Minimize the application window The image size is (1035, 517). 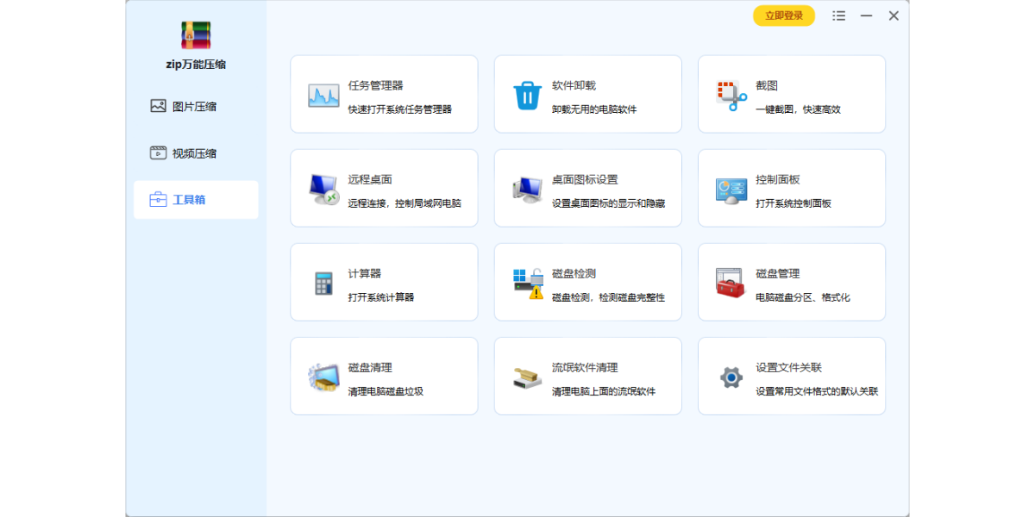pos(866,16)
